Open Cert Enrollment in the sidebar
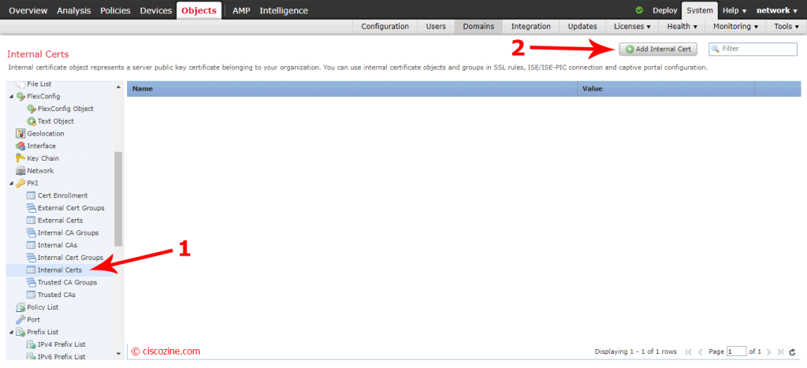Image resolution: width=807 pixels, height=368 pixels. click(62, 195)
